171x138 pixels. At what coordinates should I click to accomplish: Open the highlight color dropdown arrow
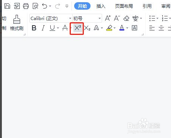[x=114, y=28]
